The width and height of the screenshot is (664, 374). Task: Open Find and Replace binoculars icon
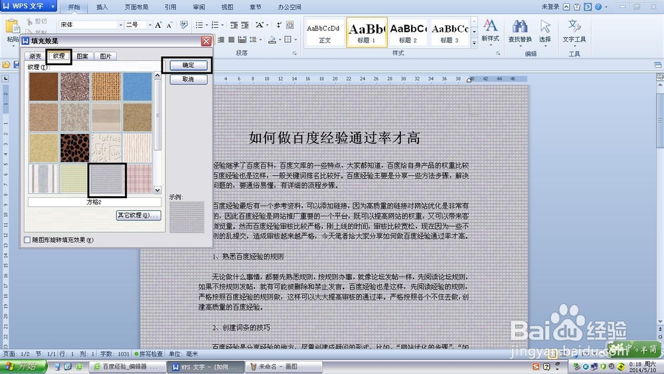(520, 27)
